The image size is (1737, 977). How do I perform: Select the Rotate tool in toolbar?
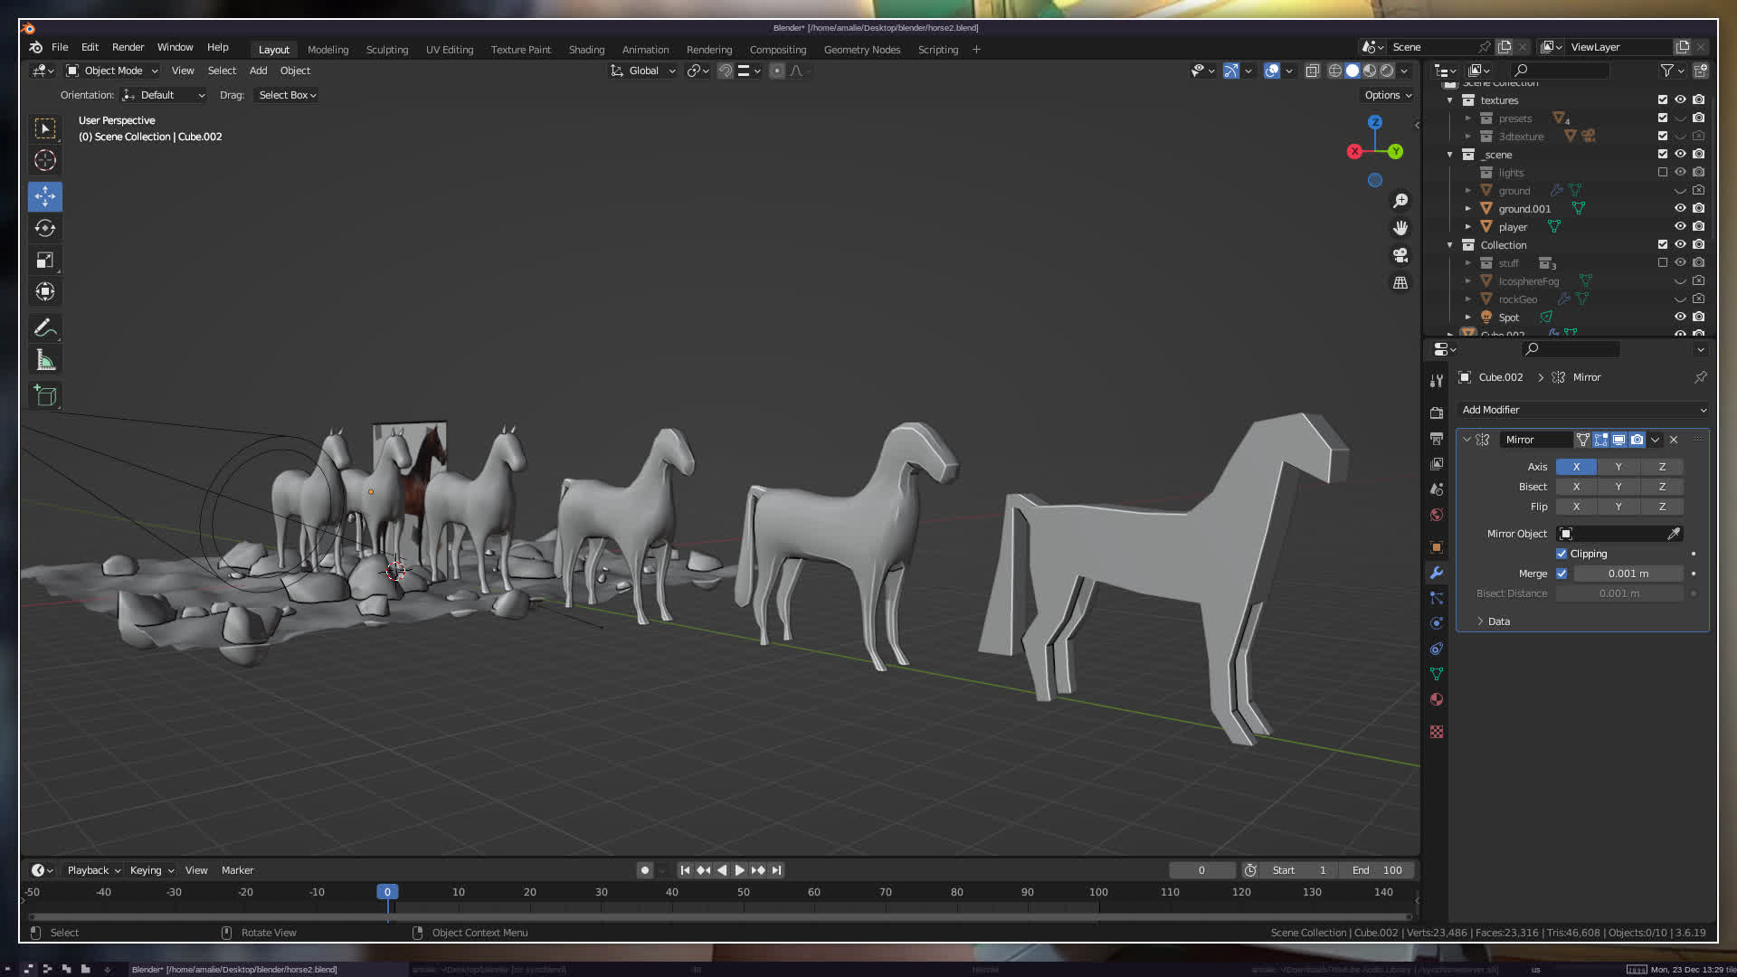point(45,228)
